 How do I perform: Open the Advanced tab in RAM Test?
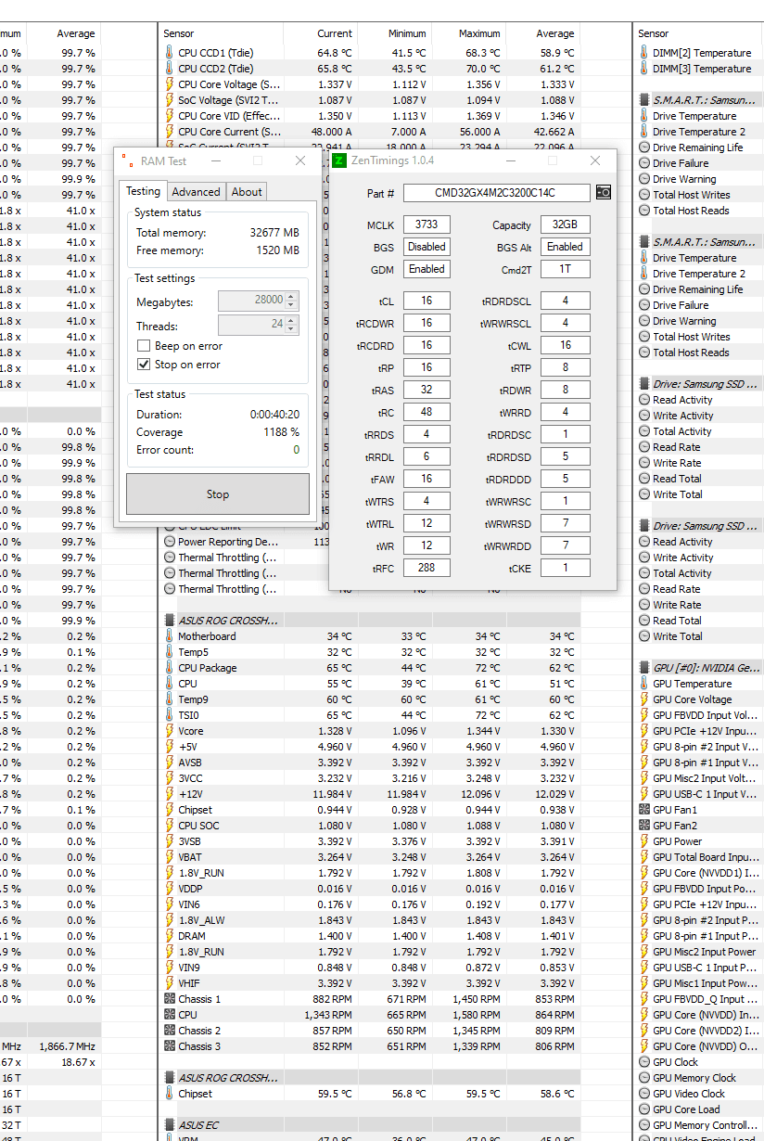pyautogui.click(x=196, y=192)
